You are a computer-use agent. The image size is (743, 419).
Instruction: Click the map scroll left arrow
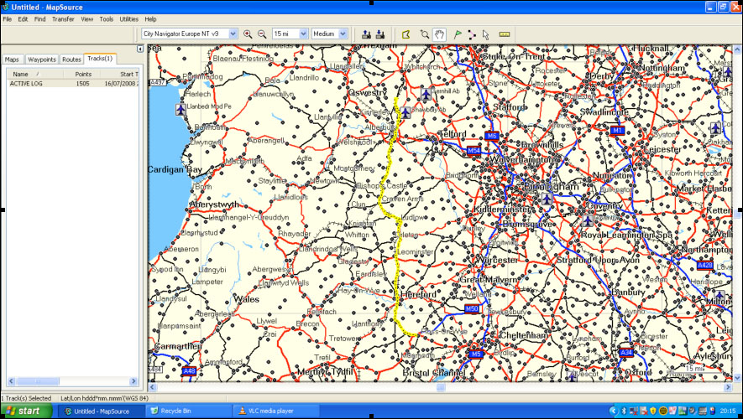(152, 387)
